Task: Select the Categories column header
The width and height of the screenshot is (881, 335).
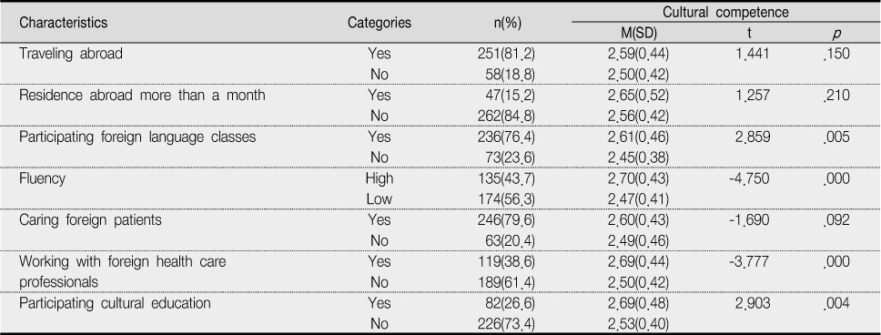Action: tap(380, 23)
